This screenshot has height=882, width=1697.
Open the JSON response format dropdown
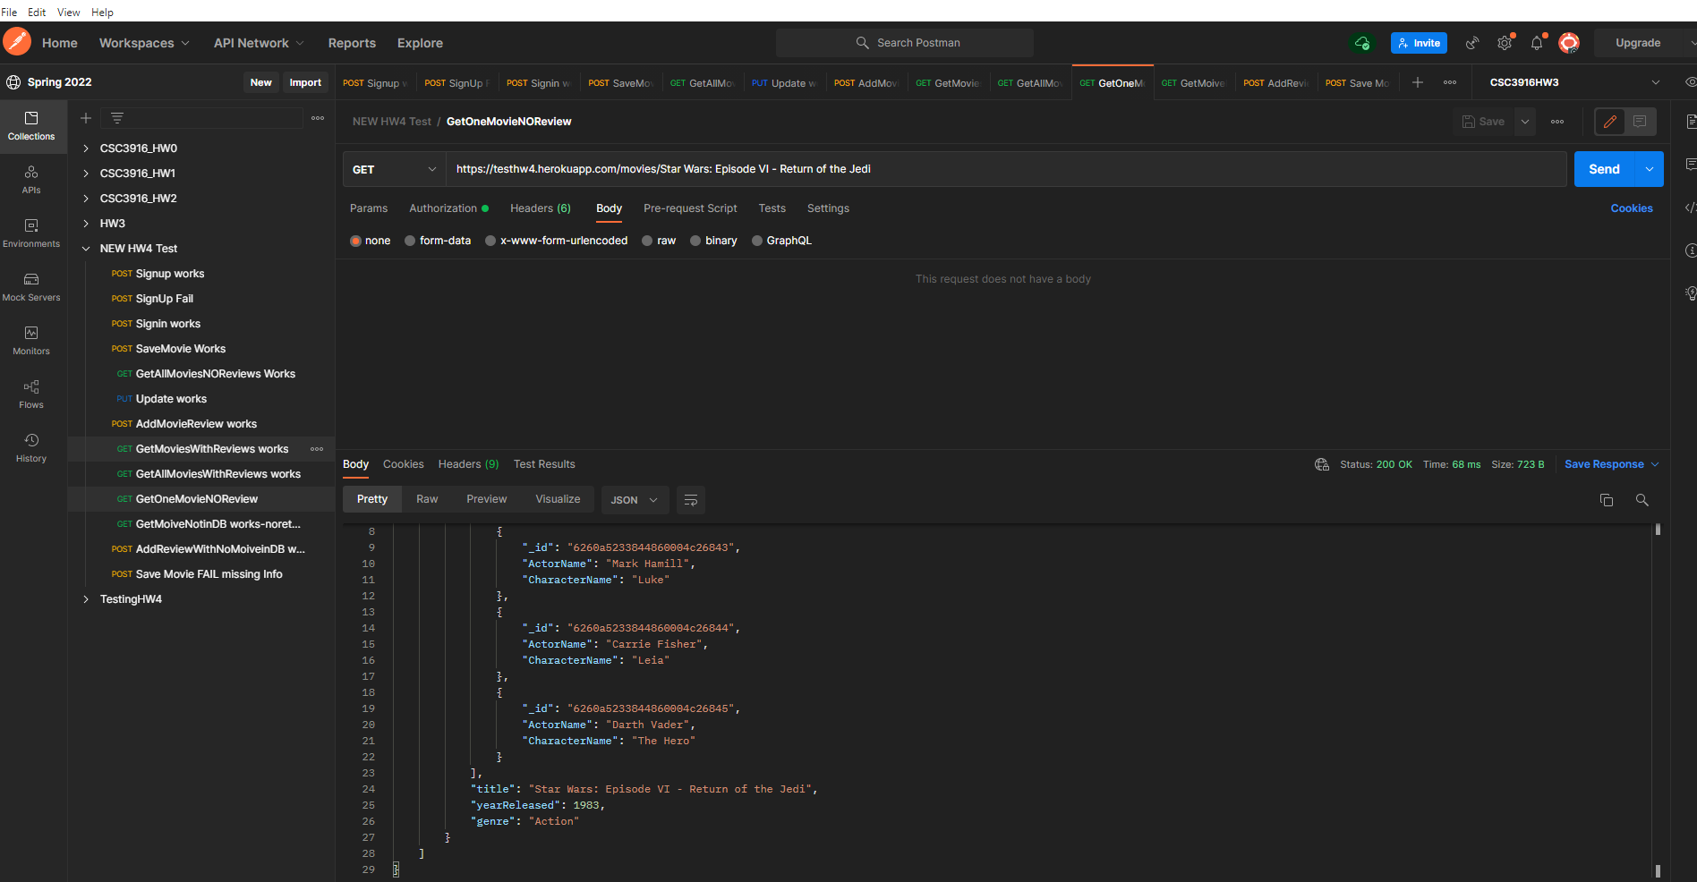pyautogui.click(x=634, y=500)
